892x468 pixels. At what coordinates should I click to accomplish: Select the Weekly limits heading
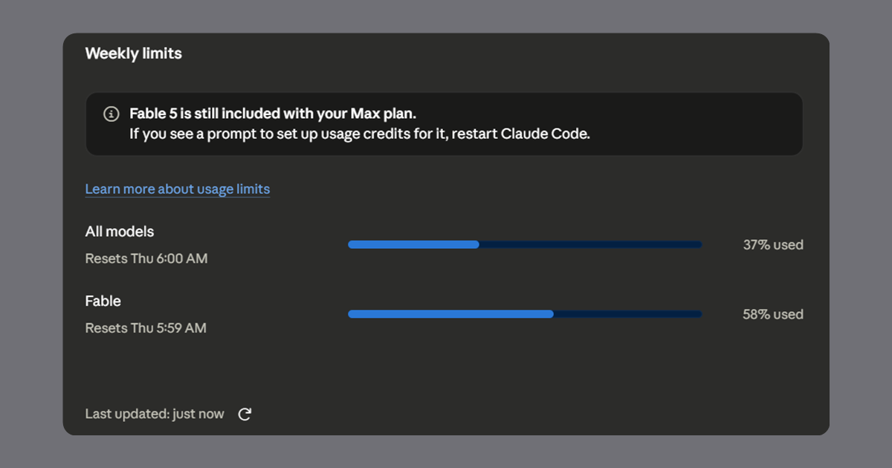[x=134, y=53]
